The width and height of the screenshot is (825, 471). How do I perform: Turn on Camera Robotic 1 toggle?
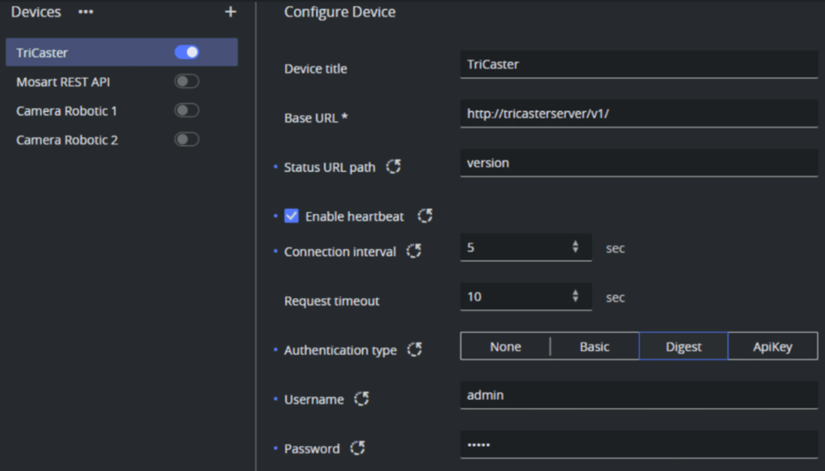(187, 110)
